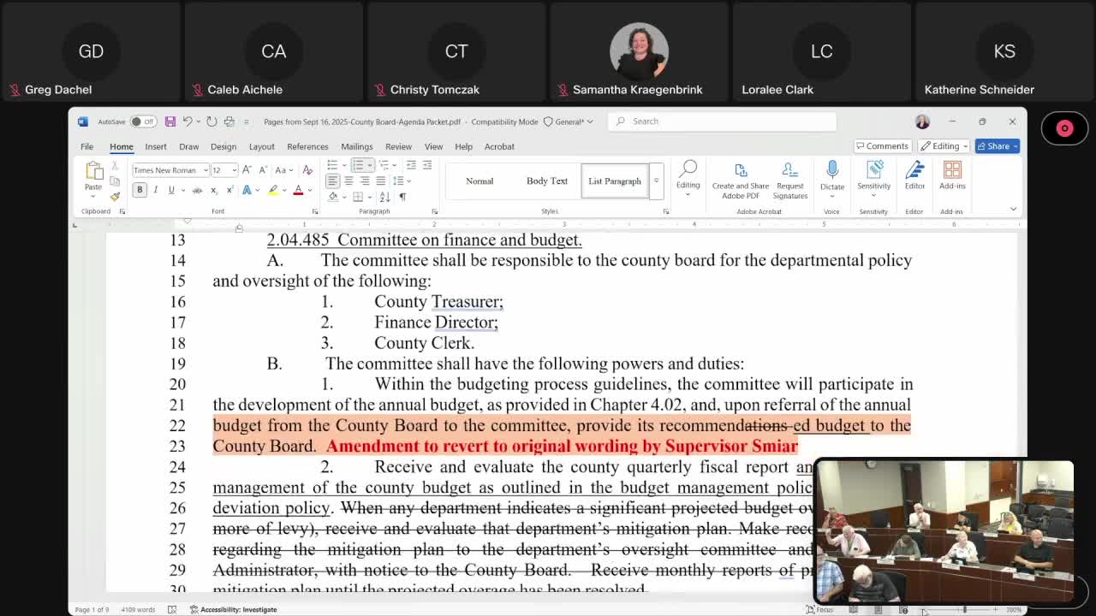This screenshot has height=616, width=1096.
Task: Click Samantha Kraegenbrink's video thumbnail
Action: click(x=638, y=51)
